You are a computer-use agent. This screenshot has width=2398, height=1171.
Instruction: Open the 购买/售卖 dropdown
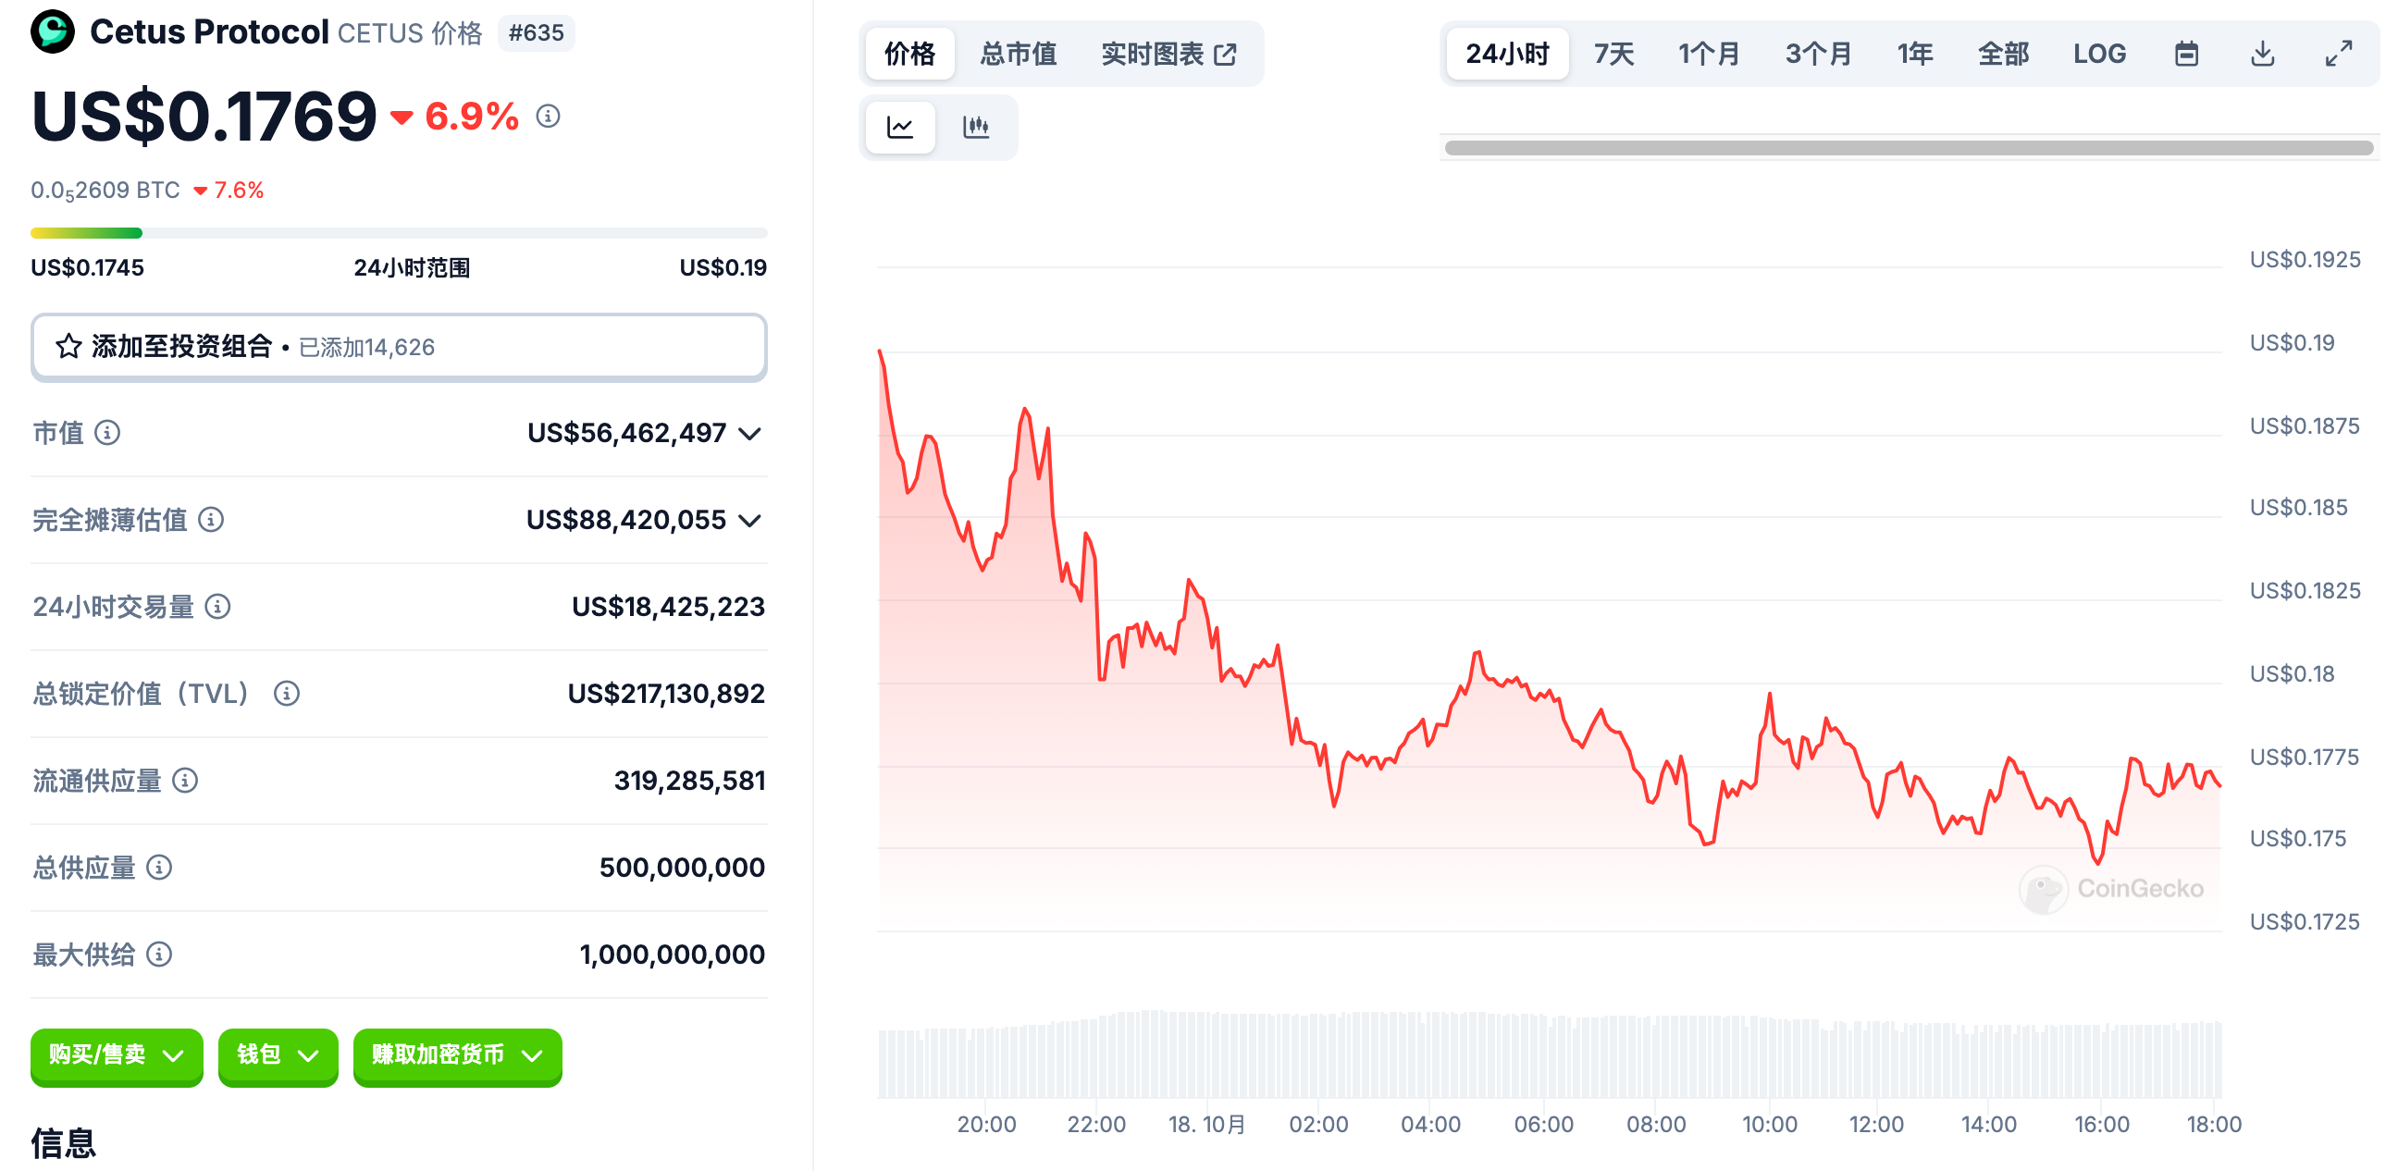coord(117,1054)
